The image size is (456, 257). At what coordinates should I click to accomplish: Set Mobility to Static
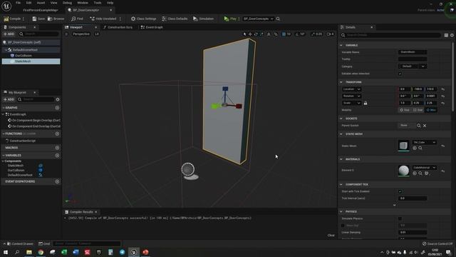(x=404, y=110)
